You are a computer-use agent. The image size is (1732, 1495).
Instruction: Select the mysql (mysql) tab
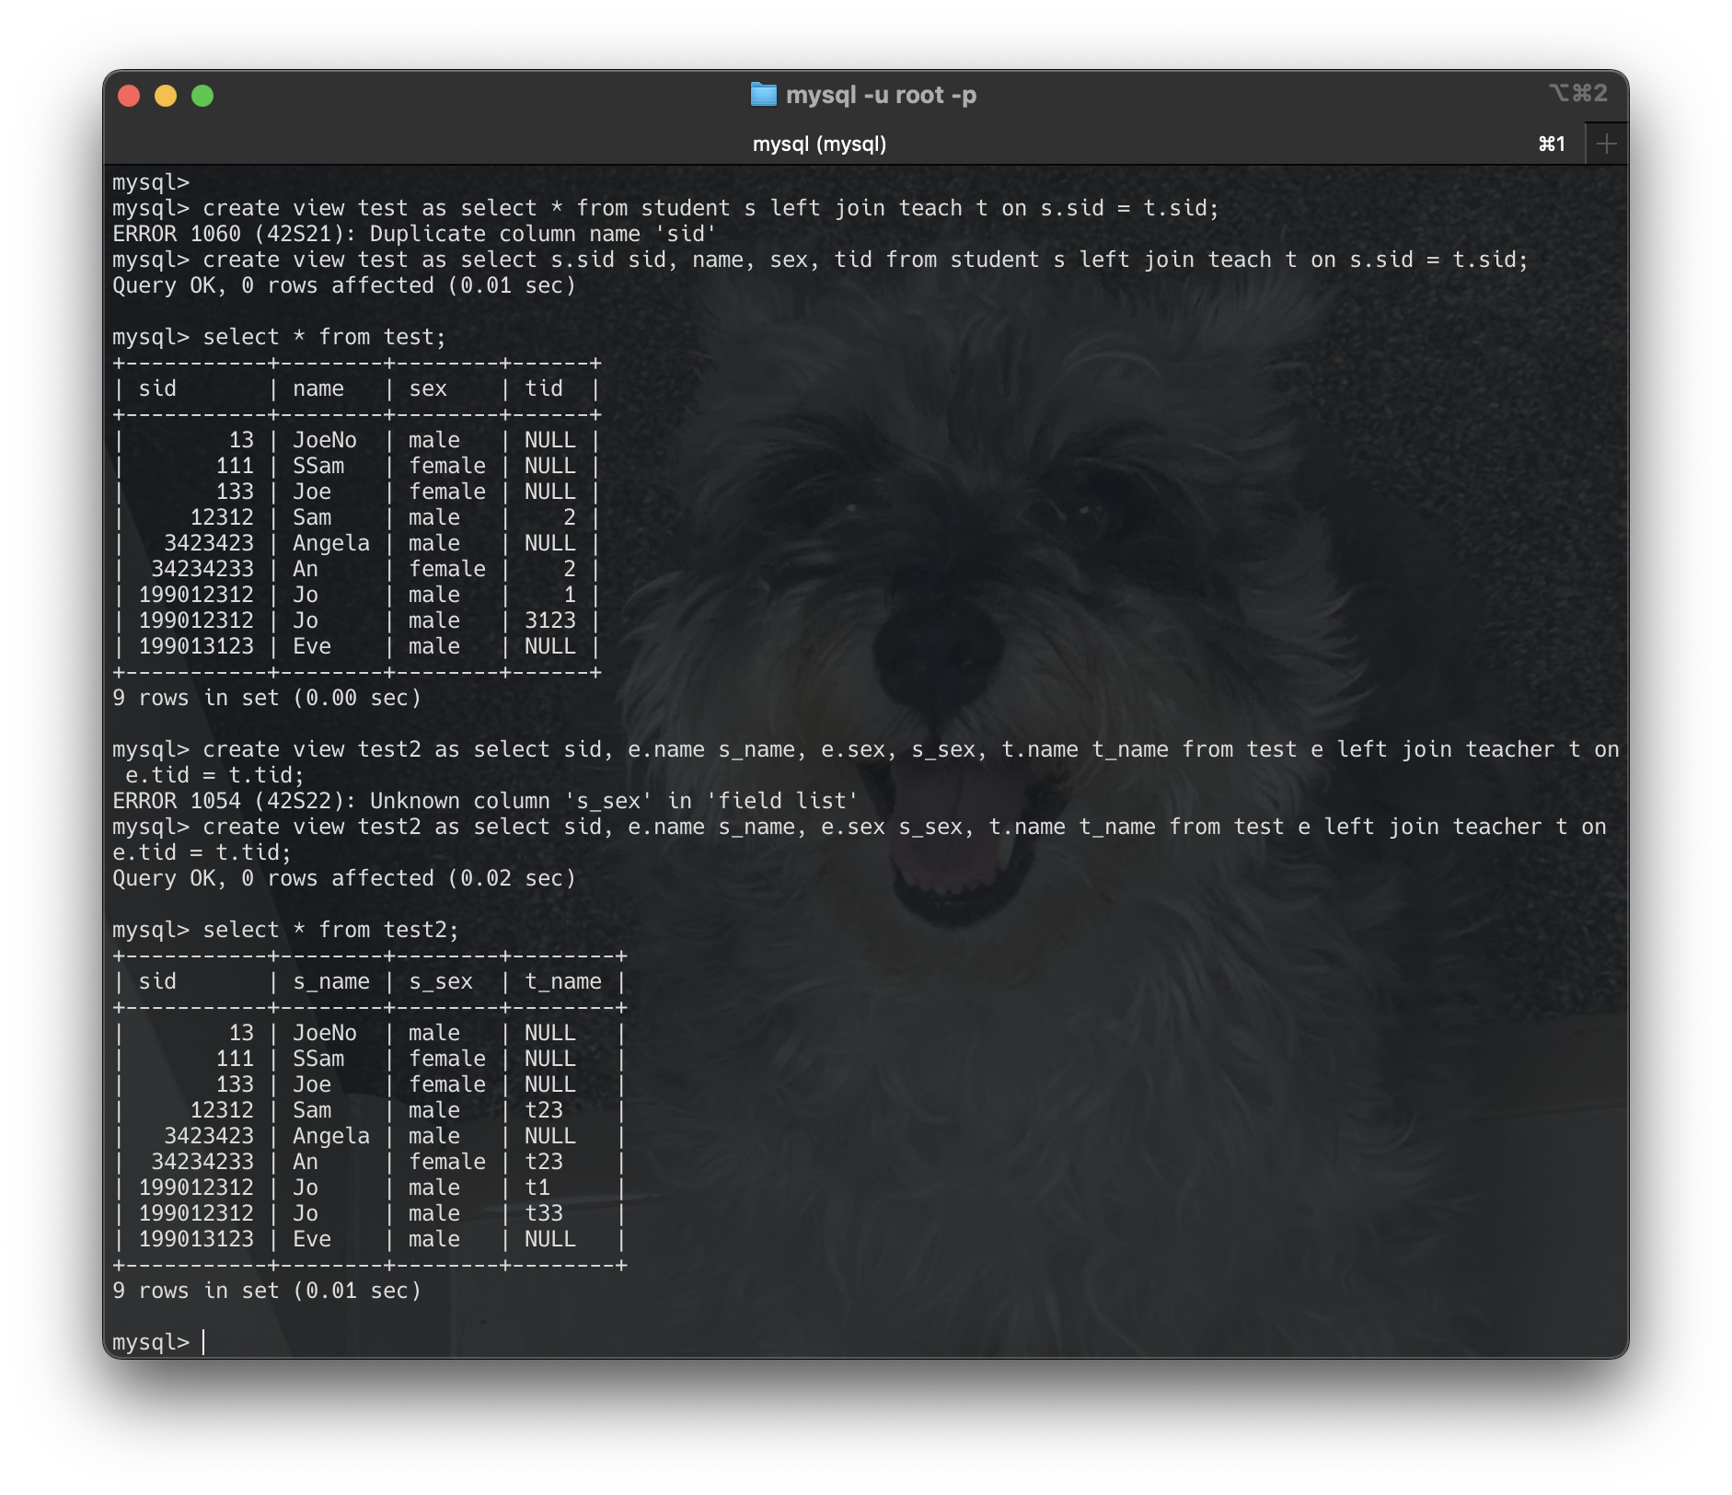(x=820, y=144)
